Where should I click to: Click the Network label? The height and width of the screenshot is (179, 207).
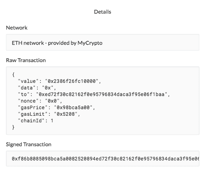pos(17,28)
